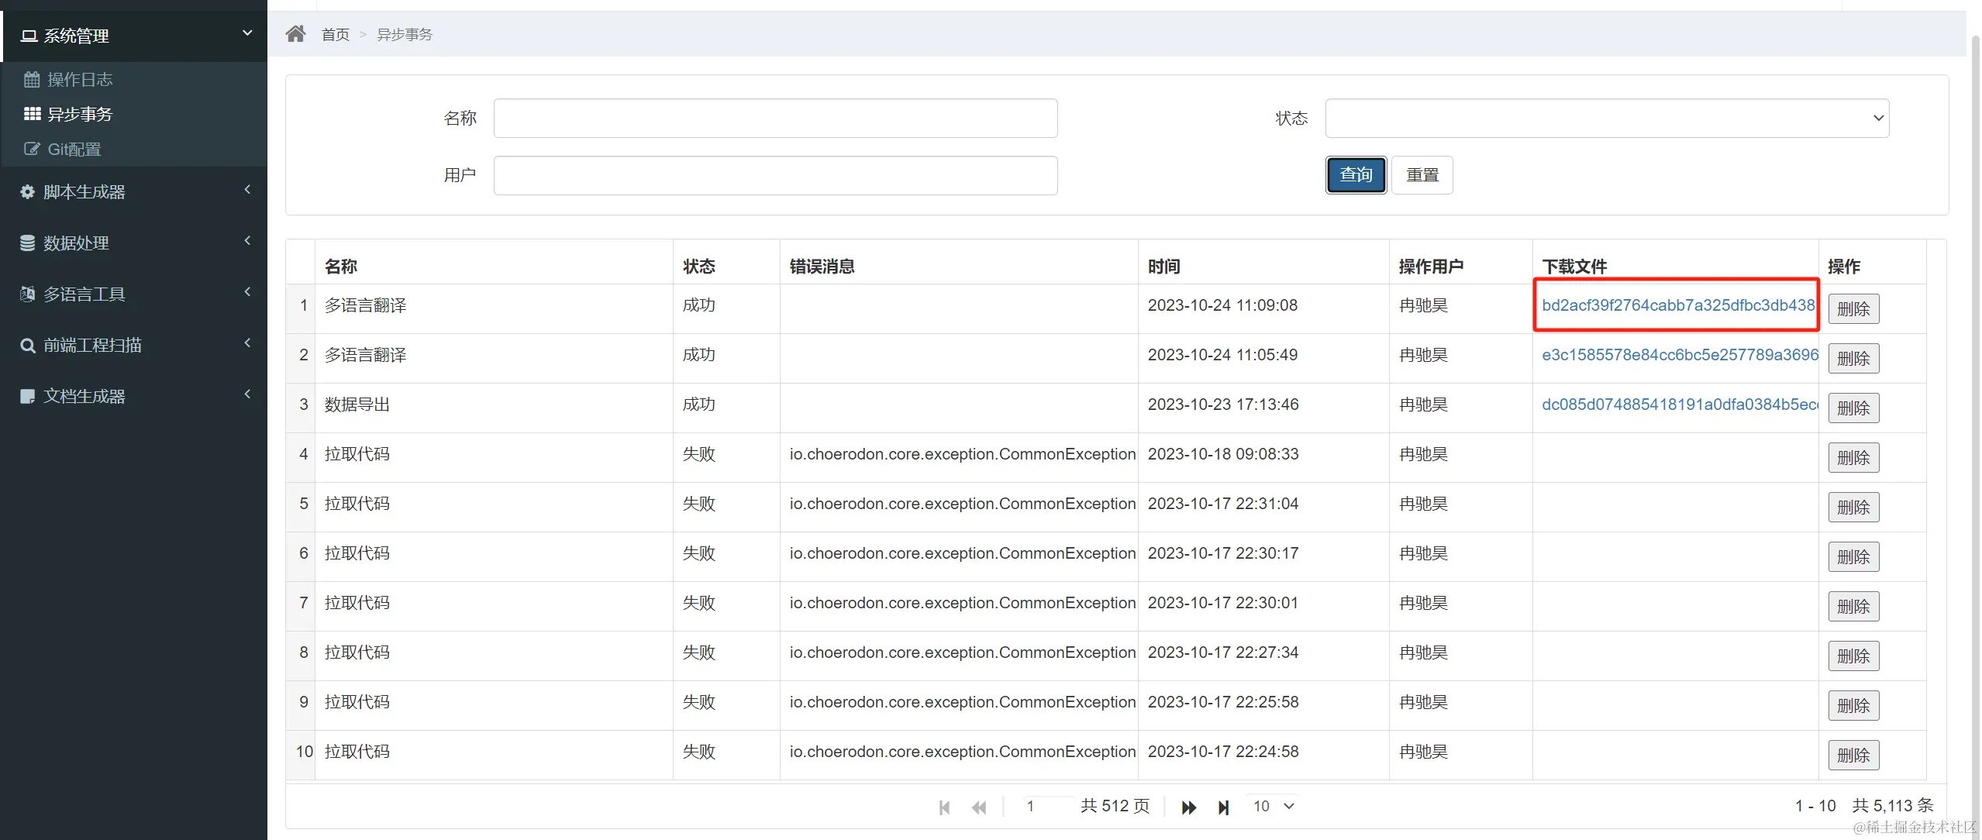
Task: Go to next page arrow in pagination
Action: coord(1187,807)
